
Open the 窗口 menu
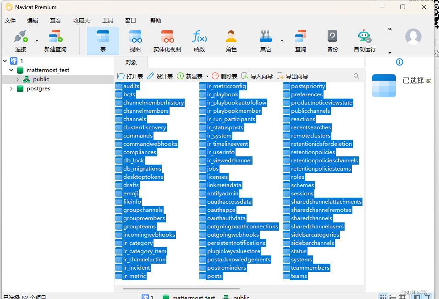coord(131,21)
